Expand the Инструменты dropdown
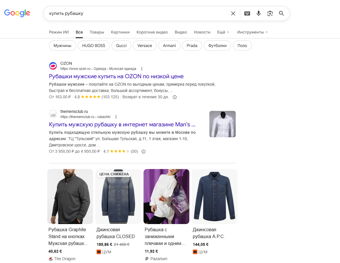 point(252,32)
